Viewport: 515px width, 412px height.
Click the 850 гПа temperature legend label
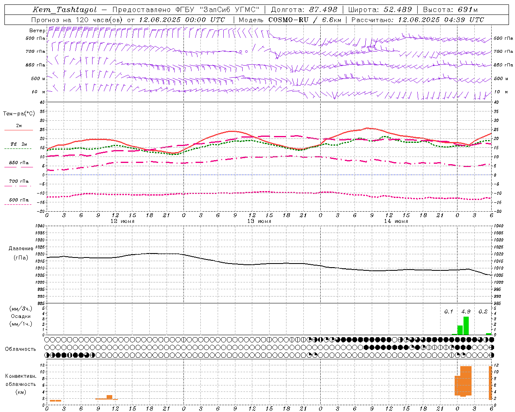click(x=19, y=163)
